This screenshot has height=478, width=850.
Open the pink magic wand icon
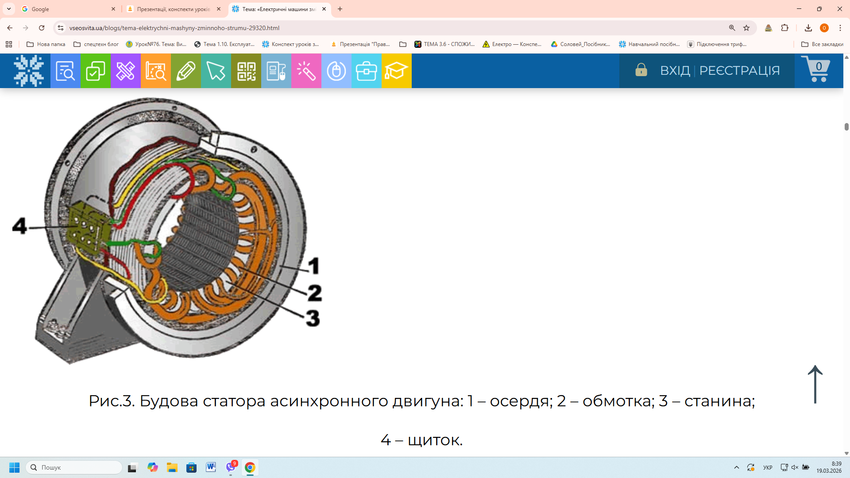(306, 71)
